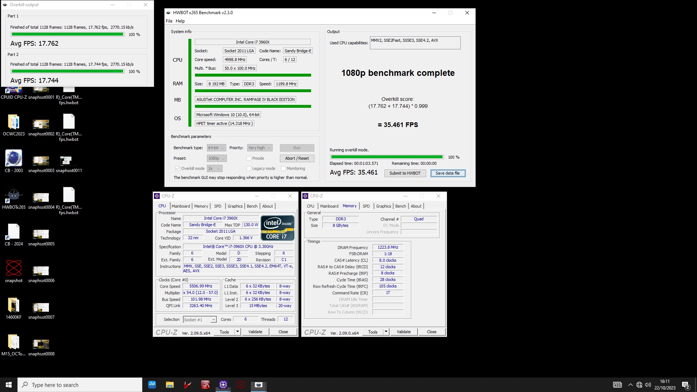Click the red atom icon in taskbar

(x=241, y=385)
